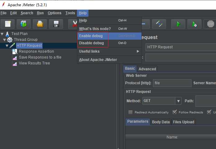Viewport: 216px width, 149px height.
Task: Choose Help Ctrl-H menu entry
Action: (x=109, y=20)
